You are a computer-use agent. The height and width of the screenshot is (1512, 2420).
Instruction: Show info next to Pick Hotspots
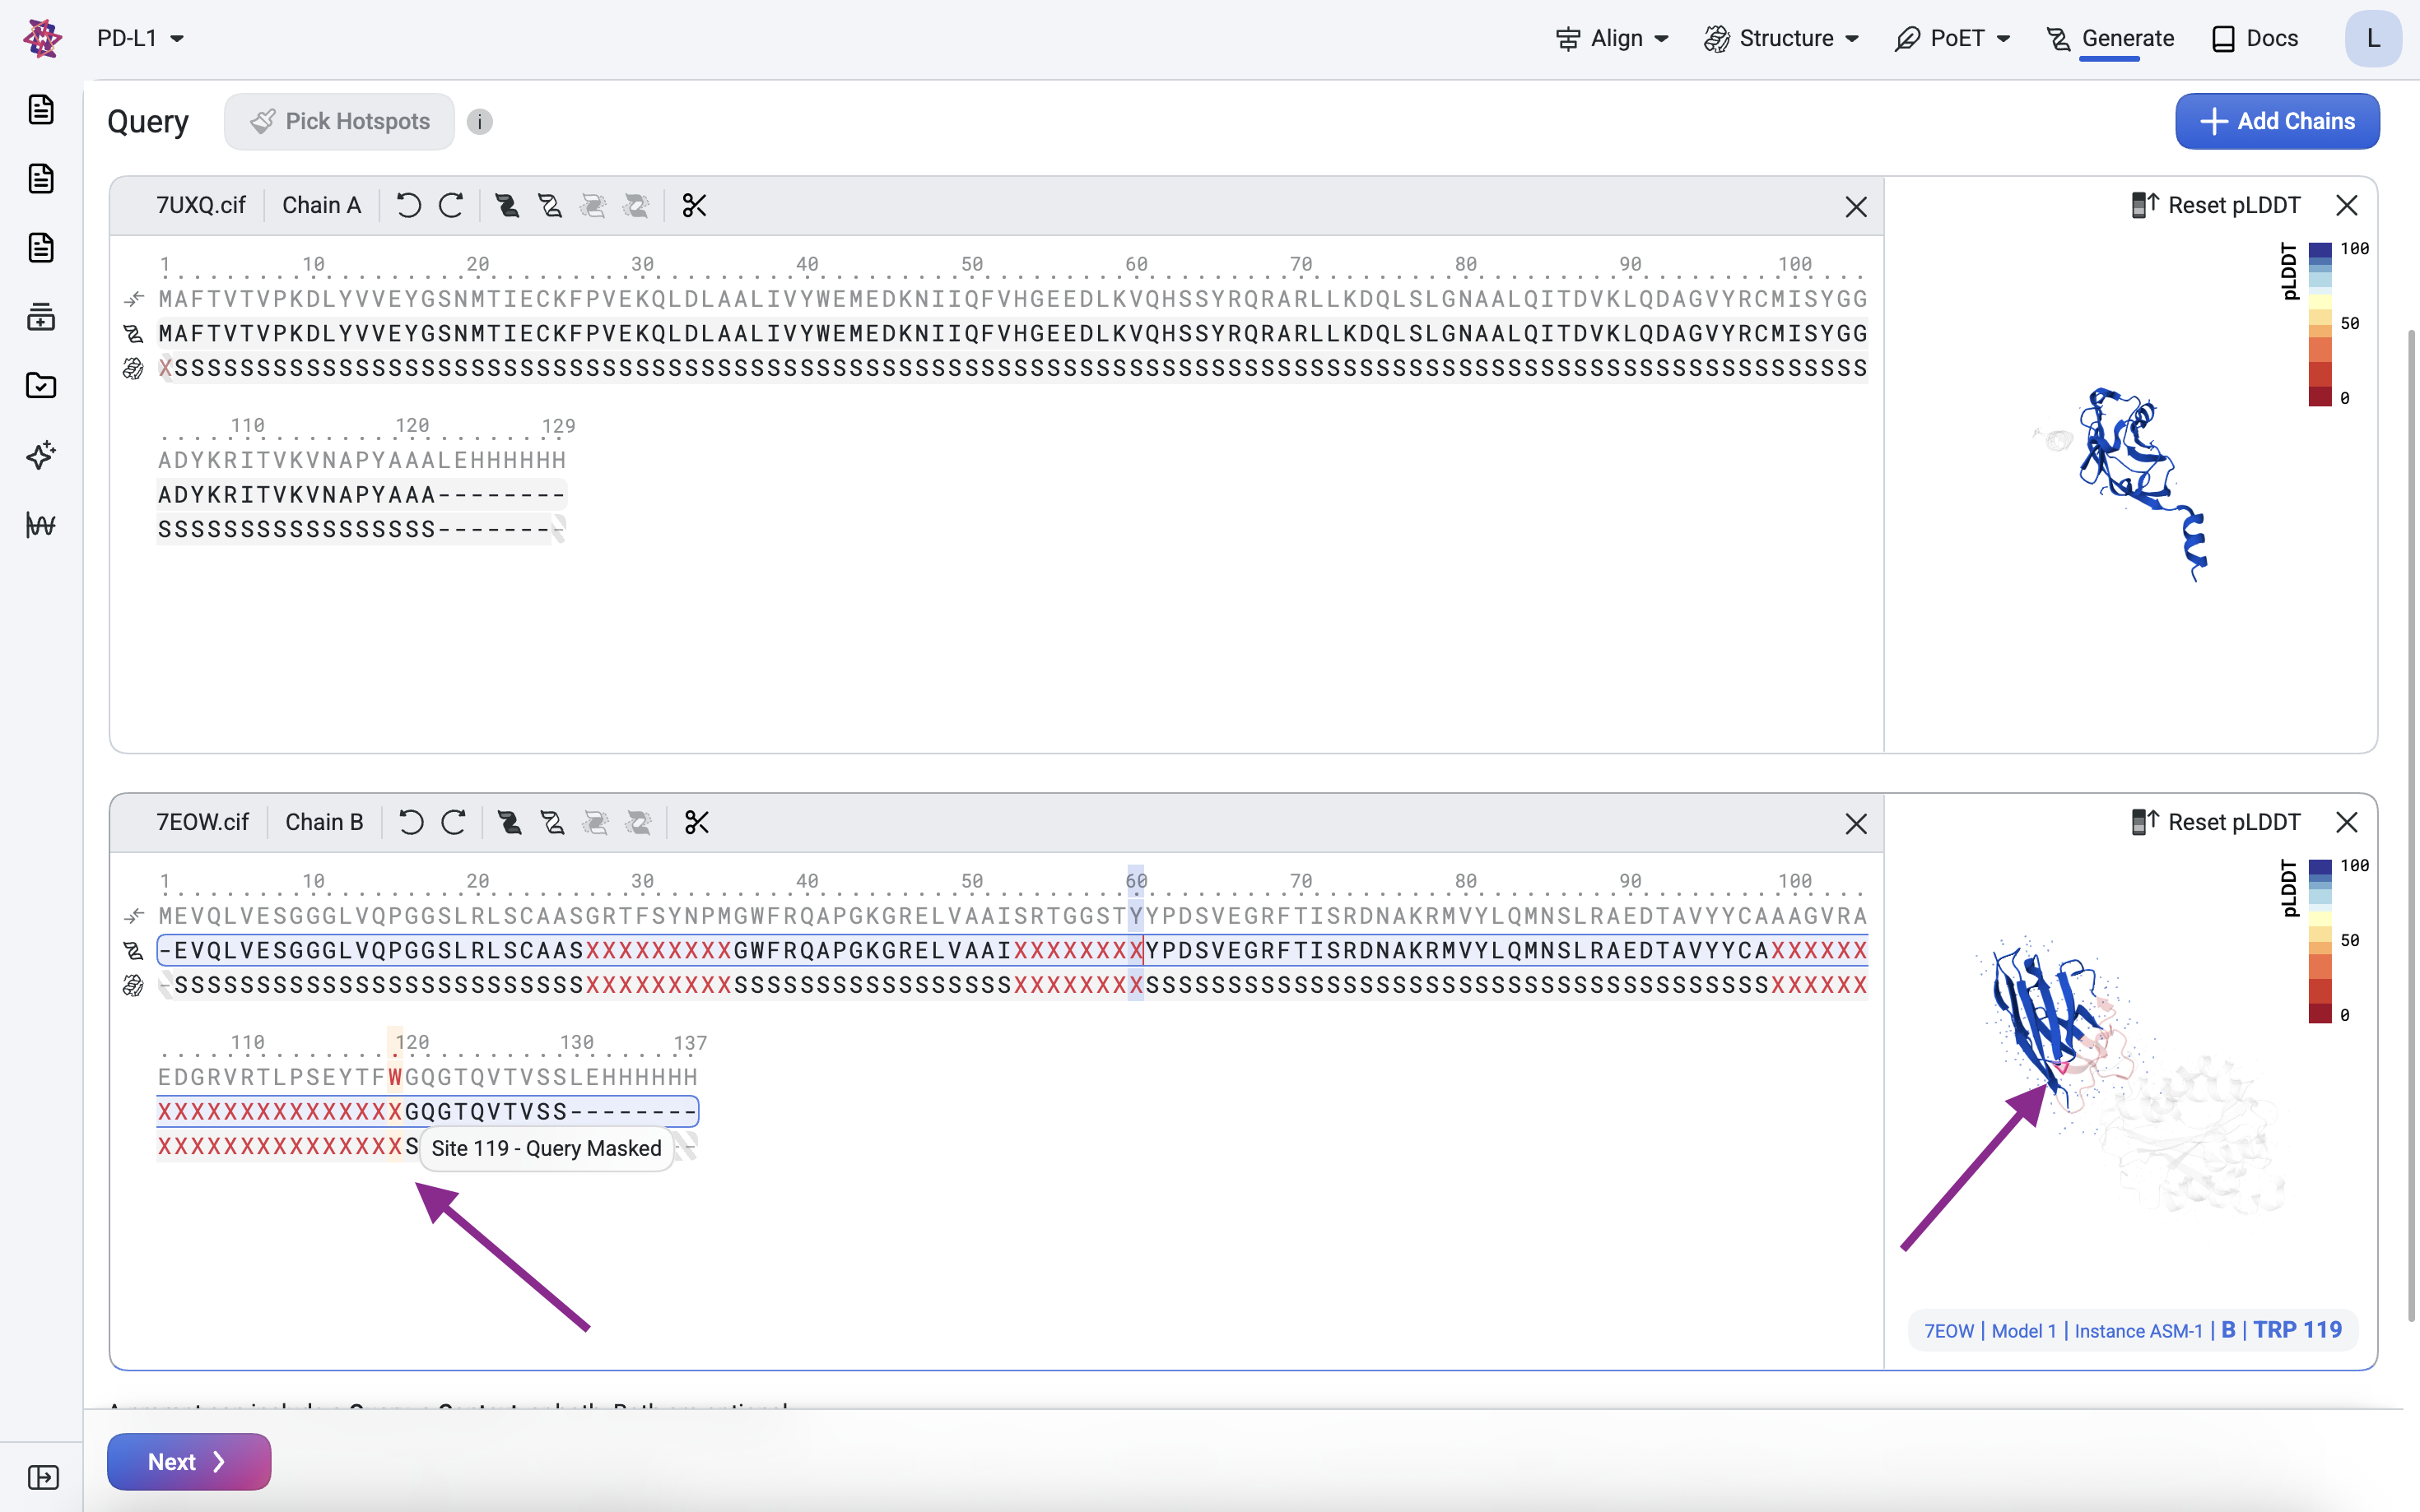pos(480,122)
